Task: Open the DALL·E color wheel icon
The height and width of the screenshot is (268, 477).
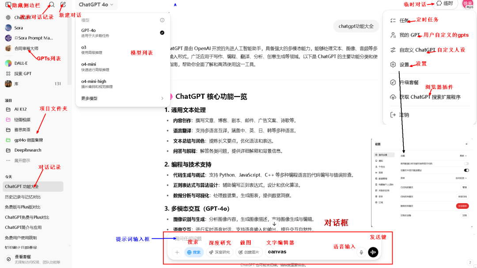Action: 8,63
